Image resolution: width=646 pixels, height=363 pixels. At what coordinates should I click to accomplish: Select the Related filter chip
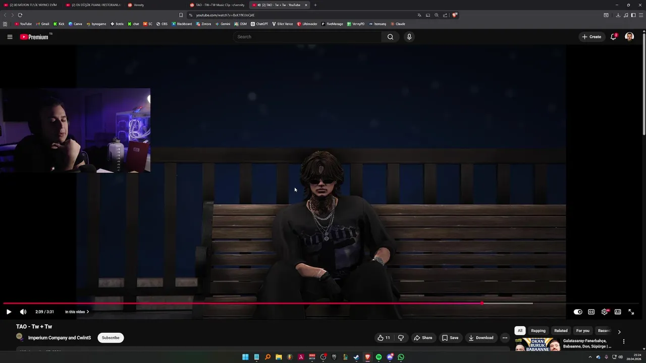(561, 331)
